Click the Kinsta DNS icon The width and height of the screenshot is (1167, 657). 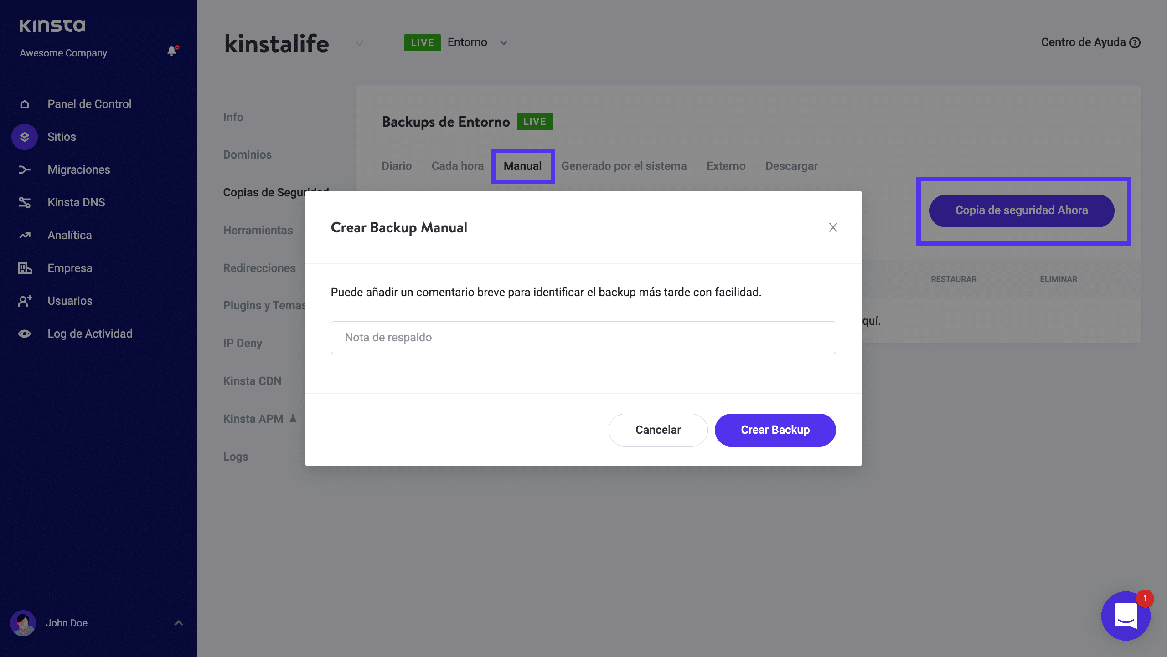click(25, 203)
